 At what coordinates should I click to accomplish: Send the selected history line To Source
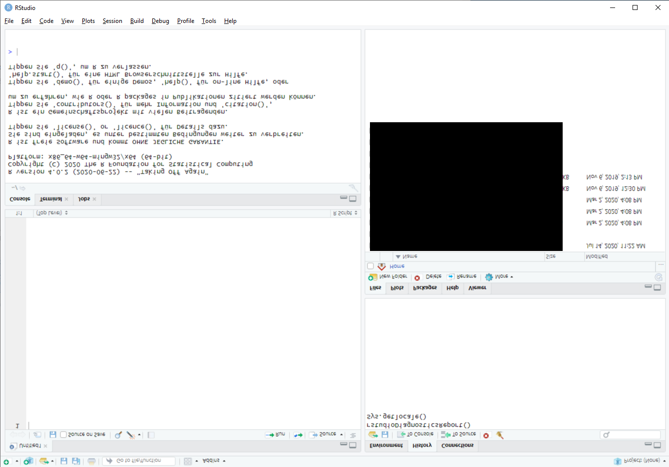(x=457, y=435)
